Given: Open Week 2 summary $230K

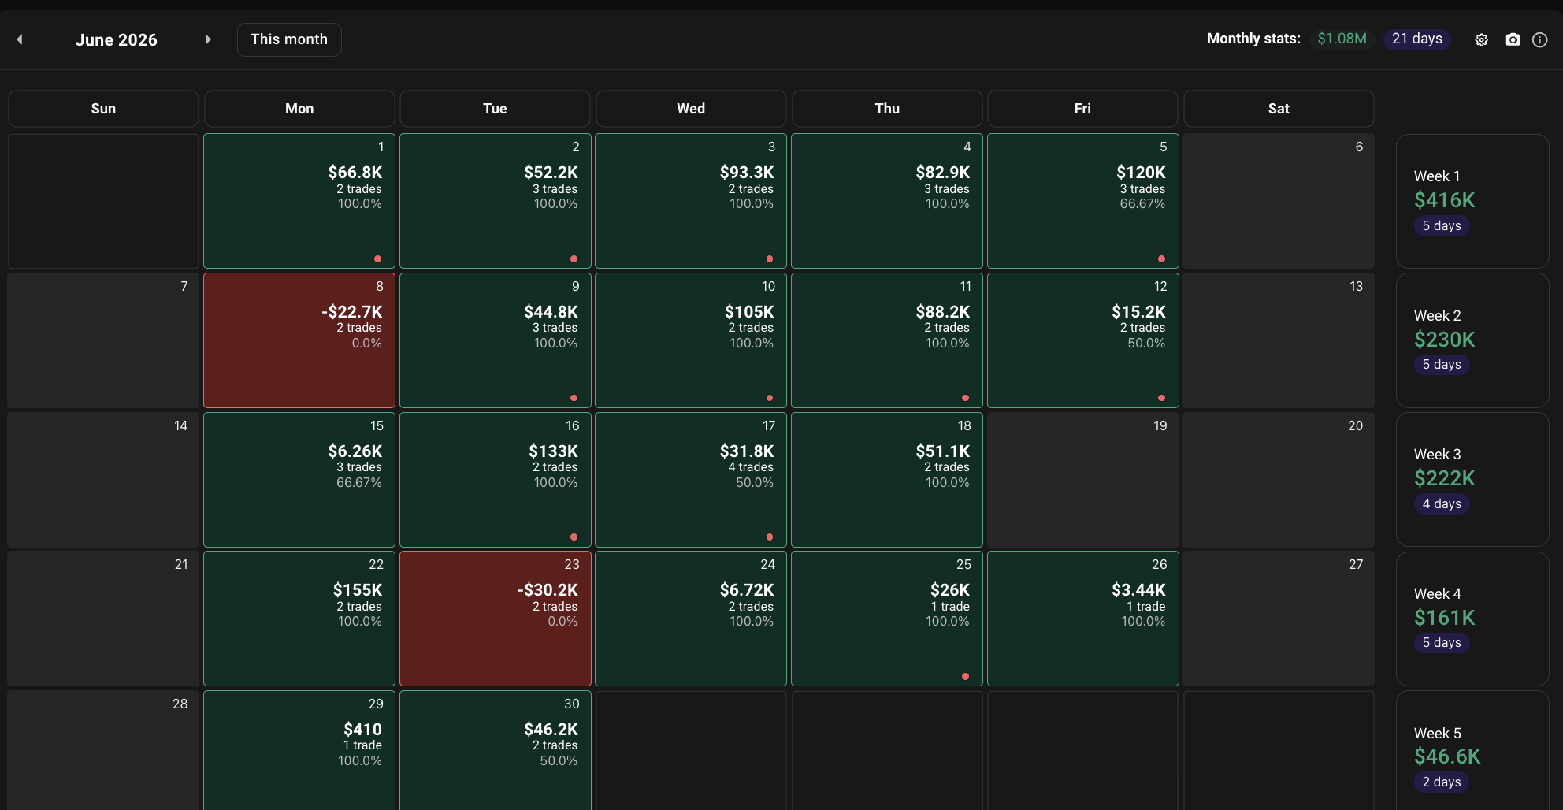Looking at the screenshot, I should coord(1472,340).
